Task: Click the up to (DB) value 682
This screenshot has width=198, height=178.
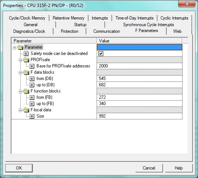Action: pos(139,85)
